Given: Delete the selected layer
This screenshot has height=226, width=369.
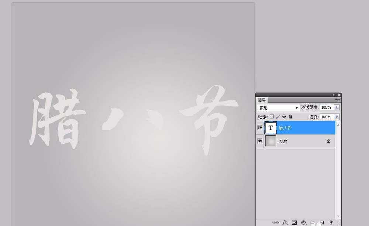Looking at the screenshot, I should coord(331,223).
